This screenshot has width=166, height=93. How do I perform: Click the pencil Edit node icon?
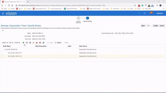pos(33,43)
